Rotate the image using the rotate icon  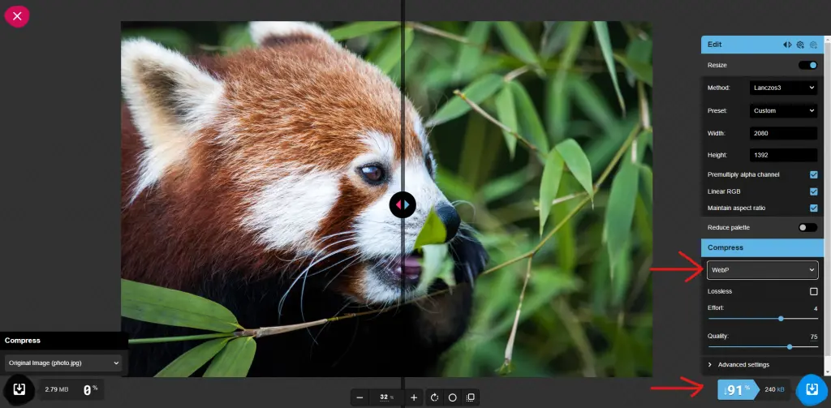point(435,397)
